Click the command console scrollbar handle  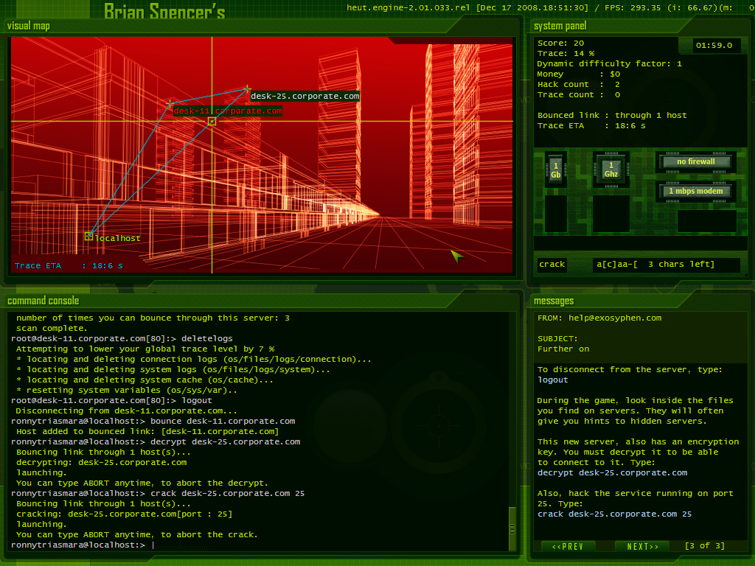(x=512, y=528)
